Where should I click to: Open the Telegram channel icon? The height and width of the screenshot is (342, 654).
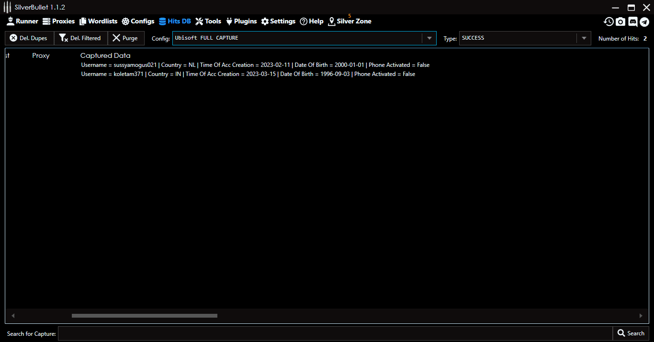[645, 21]
